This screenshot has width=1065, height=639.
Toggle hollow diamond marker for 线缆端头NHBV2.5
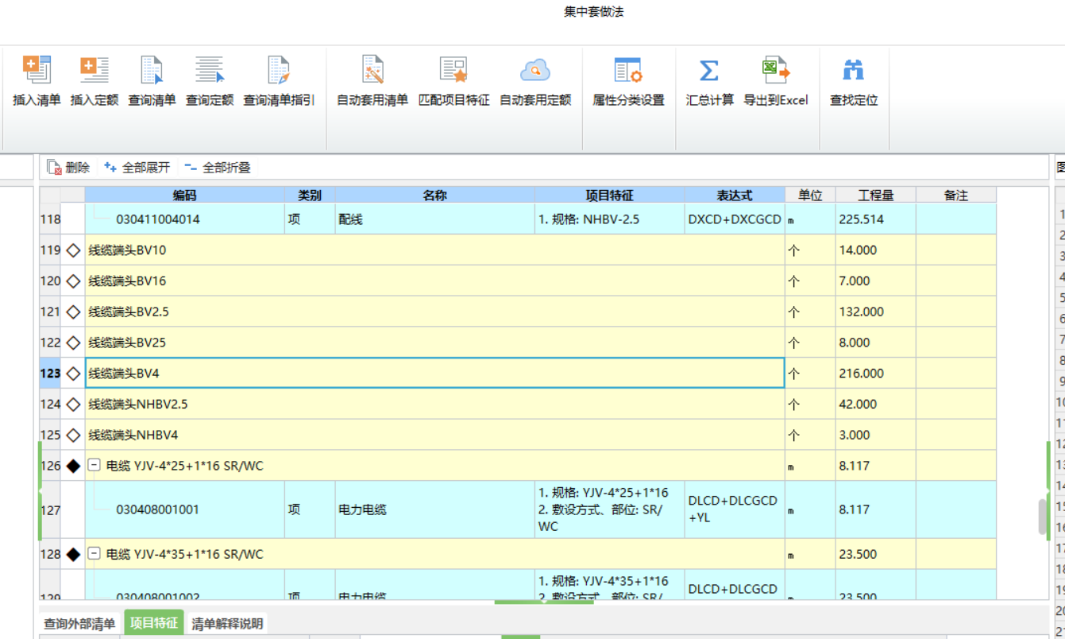click(x=73, y=405)
